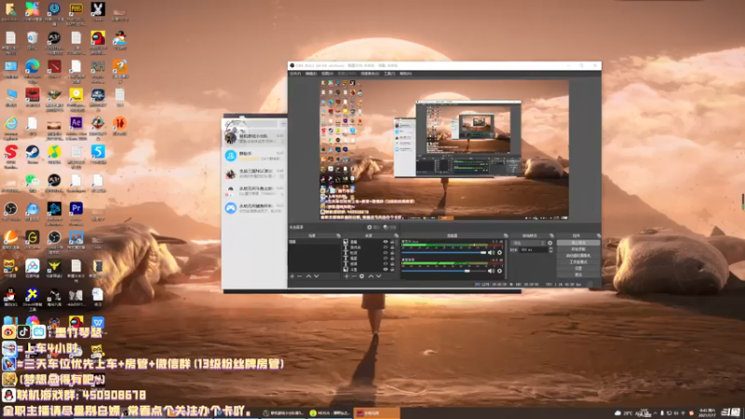
Task: Pop out the OBS Controls dock
Action: (x=599, y=236)
